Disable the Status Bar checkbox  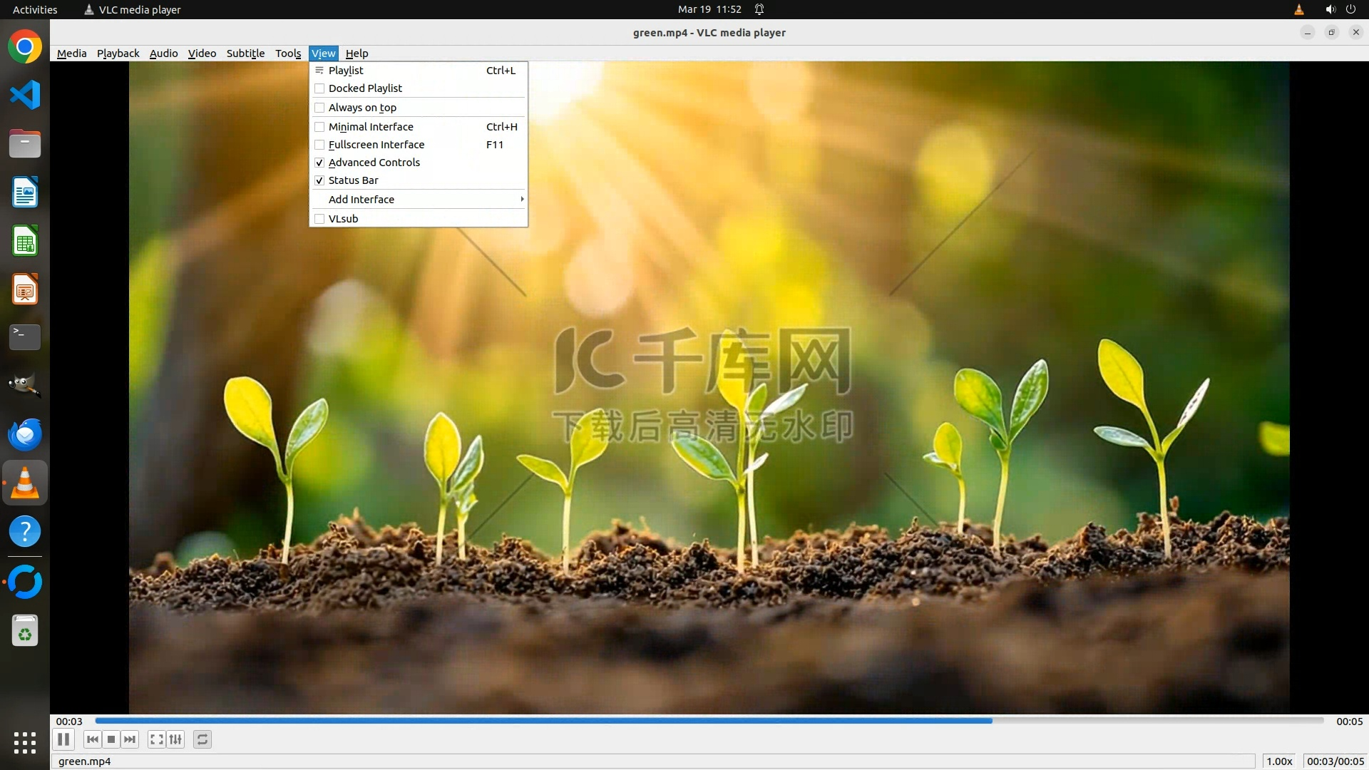[319, 180]
